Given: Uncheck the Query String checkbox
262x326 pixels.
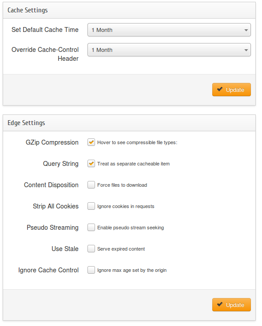Looking at the screenshot, I should 91,163.
